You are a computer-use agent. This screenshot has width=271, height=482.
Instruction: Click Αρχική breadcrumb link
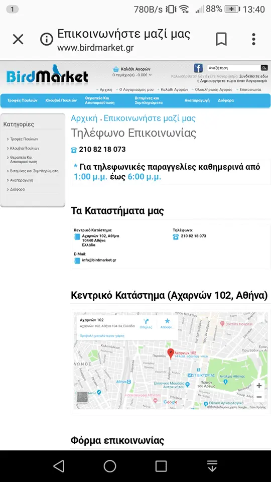click(x=84, y=118)
